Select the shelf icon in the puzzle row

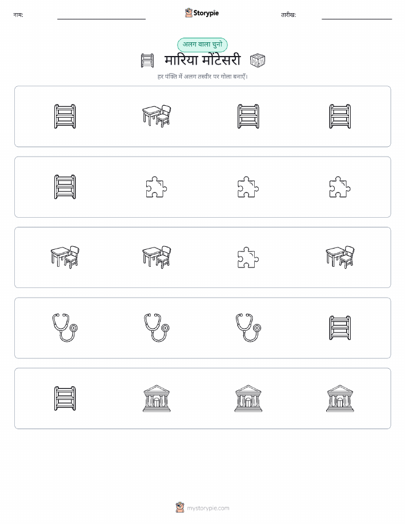pyautogui.click(x=65, y=187)
